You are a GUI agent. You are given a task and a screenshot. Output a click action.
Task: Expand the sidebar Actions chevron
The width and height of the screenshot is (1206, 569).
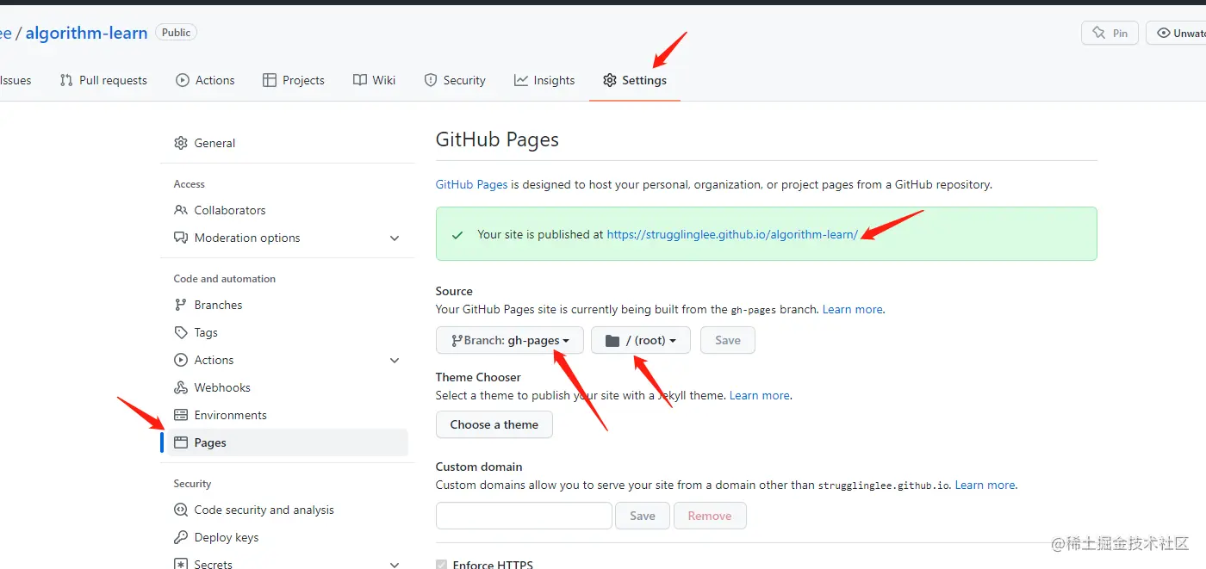click(395, 360)
